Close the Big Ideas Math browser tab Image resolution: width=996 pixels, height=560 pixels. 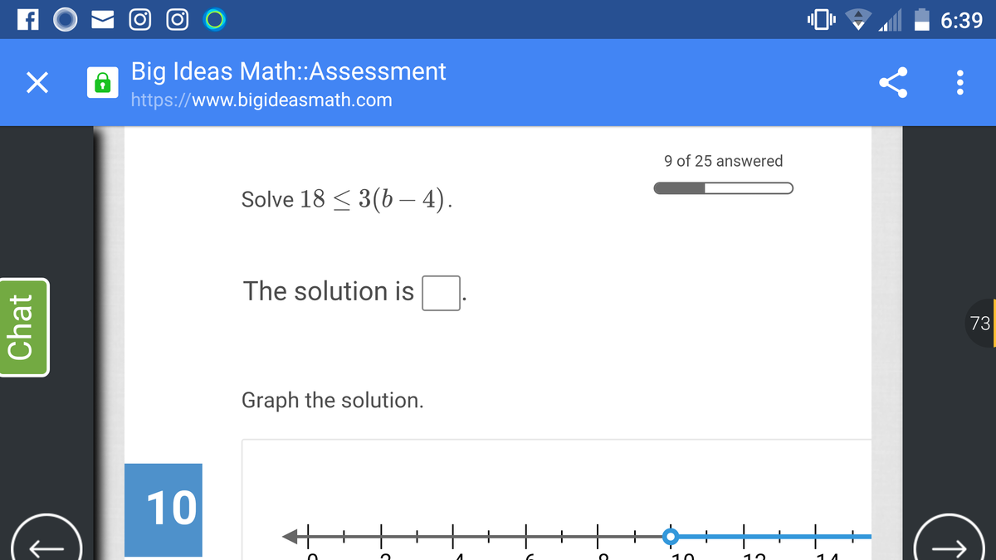(34, 83)
